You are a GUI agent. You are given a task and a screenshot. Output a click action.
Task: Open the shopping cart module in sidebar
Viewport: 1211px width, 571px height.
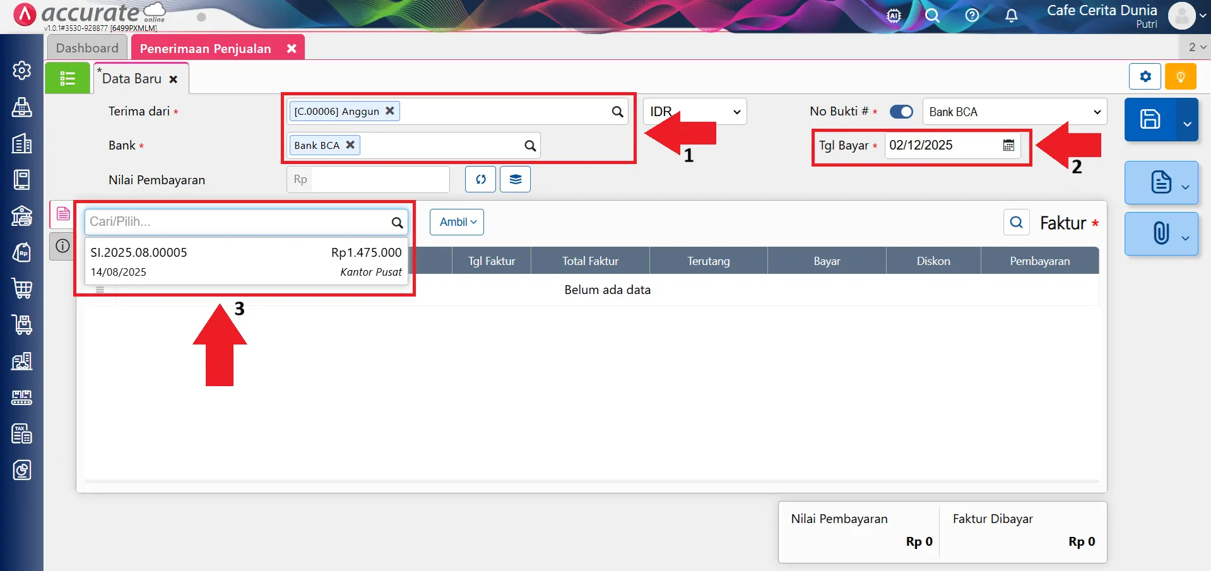tap(22, 288)
